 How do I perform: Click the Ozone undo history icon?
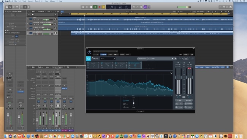click(x=183, y=58)
